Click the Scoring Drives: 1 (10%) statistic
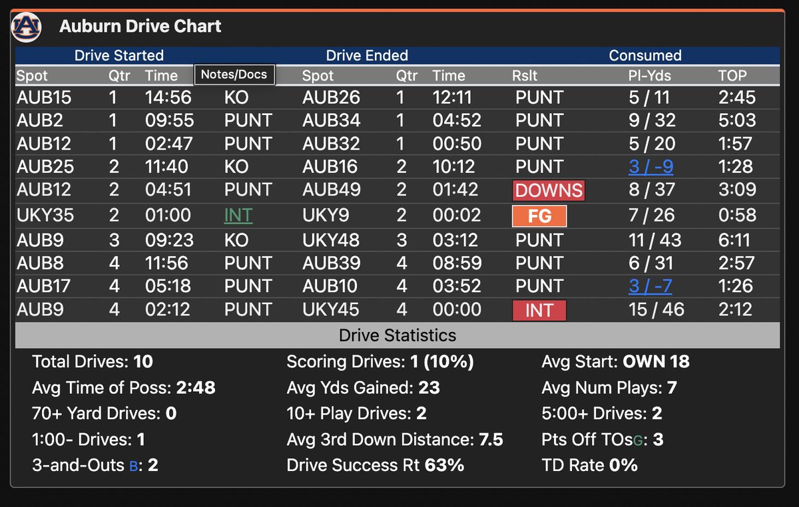 tap(380, 362)
